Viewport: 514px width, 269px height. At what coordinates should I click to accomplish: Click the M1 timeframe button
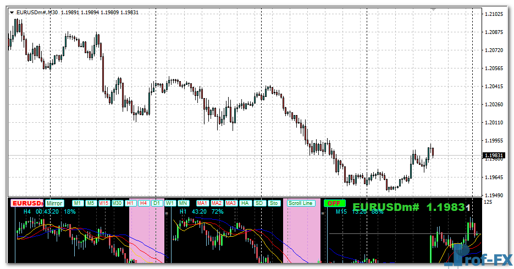[x=78, y=203]
